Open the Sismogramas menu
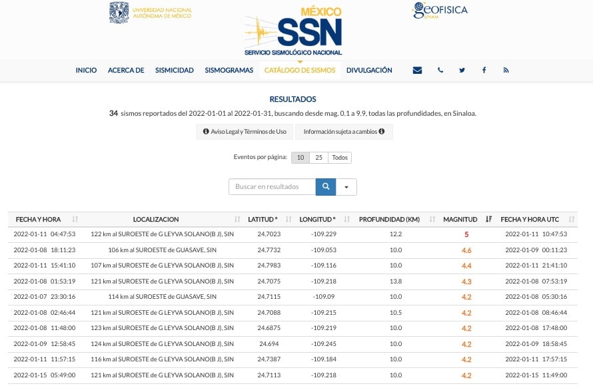This screenshot has height=386, width=593. (x=229, y=71)
